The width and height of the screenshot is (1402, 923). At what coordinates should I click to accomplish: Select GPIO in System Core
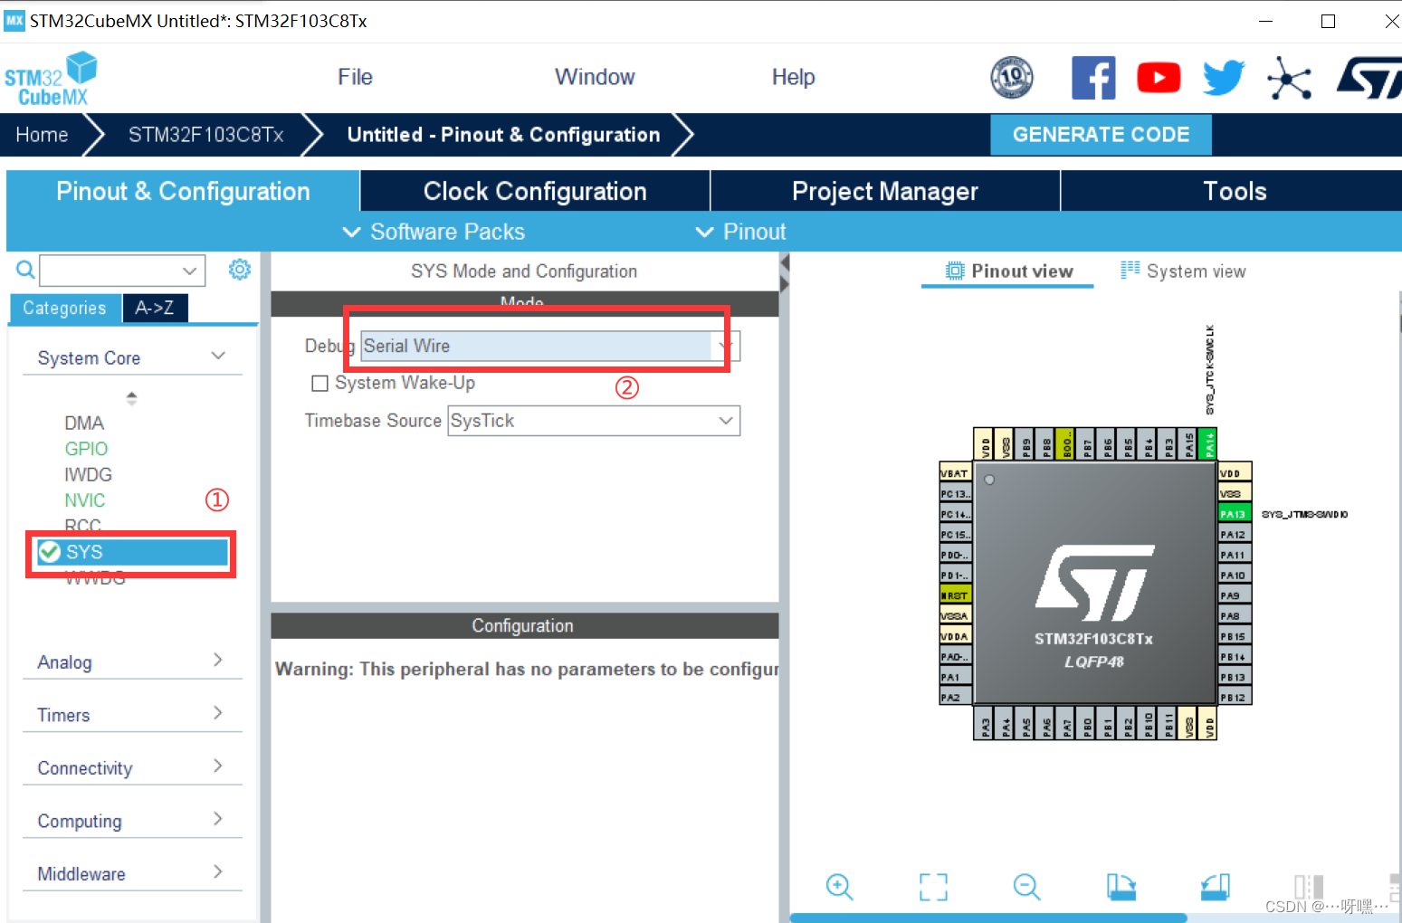click(x=86, y=449)
